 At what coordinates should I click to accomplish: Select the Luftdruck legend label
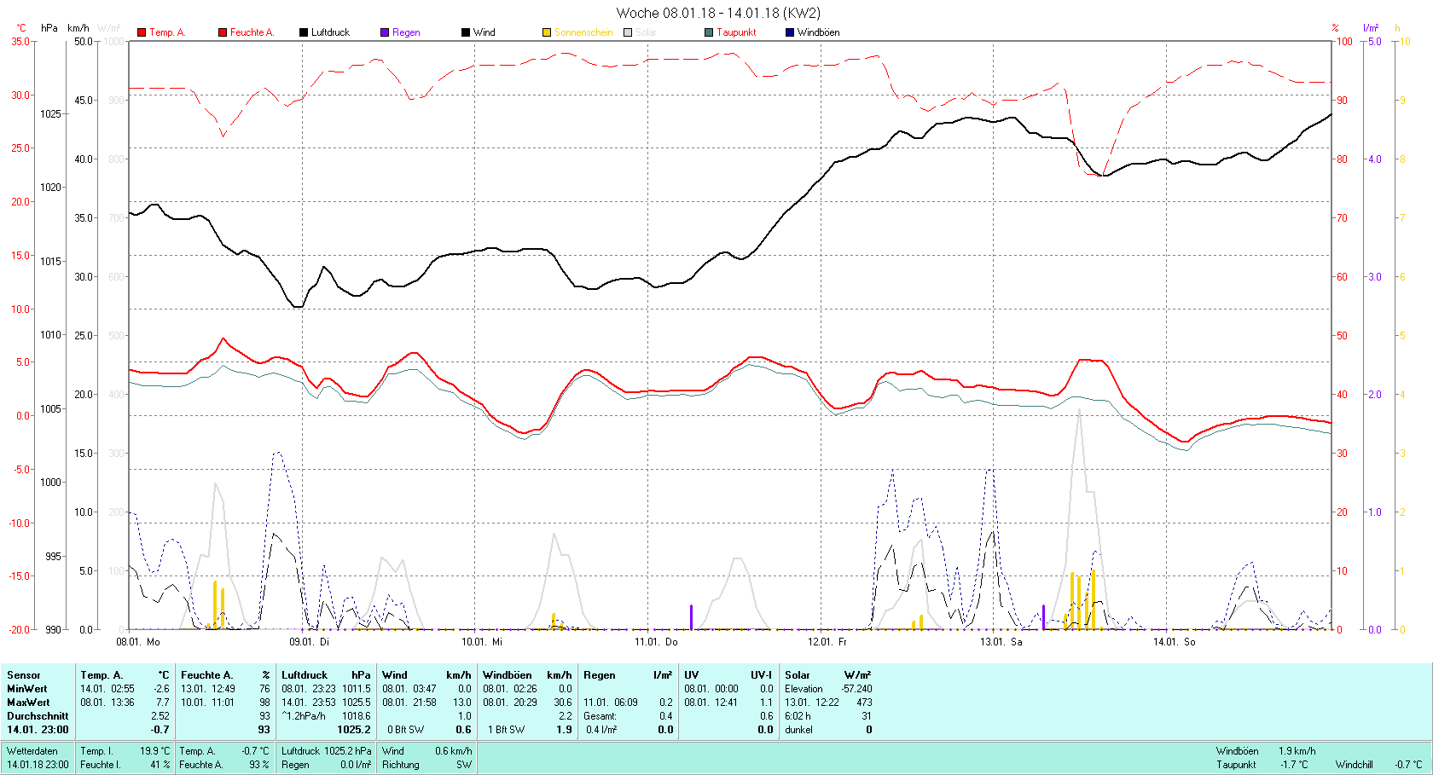330,32
